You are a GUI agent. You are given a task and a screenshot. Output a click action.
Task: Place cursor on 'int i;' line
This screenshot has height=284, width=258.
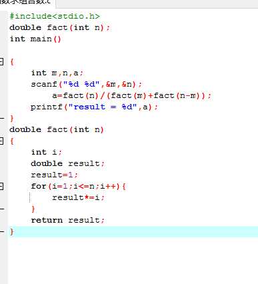point(46,152)
